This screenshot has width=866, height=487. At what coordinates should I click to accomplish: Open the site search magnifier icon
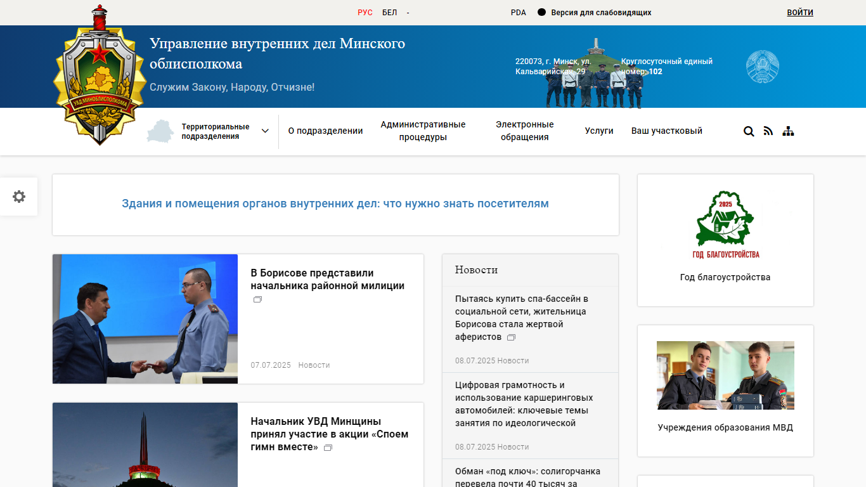[x=749, y=131]
